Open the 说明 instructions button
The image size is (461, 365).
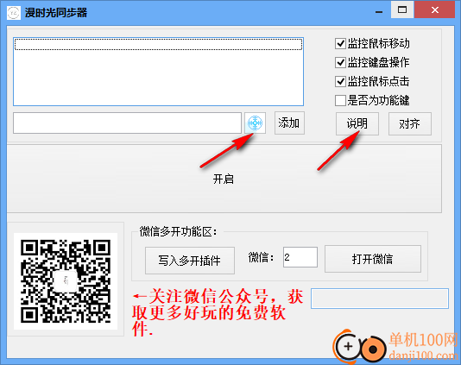(357, 123)
